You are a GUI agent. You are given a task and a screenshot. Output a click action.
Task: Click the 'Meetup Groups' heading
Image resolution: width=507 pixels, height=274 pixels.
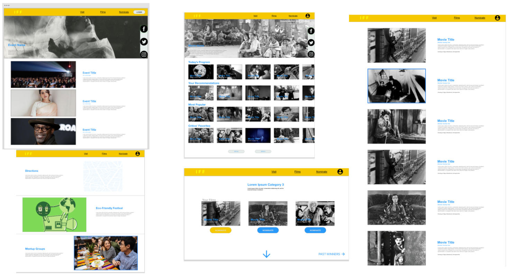pyautogui.click(x=35, y=249)
